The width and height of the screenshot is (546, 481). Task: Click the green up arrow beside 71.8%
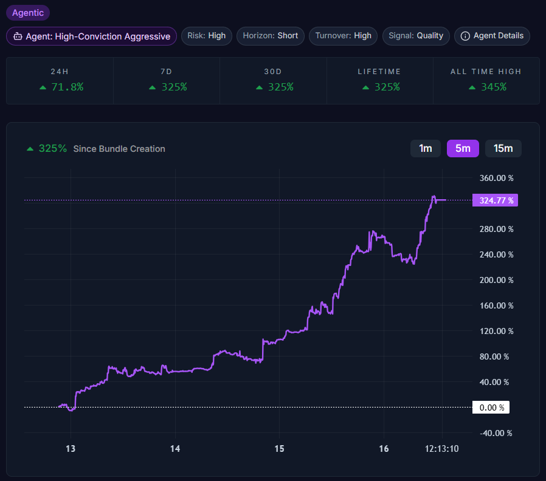point(43,87)
